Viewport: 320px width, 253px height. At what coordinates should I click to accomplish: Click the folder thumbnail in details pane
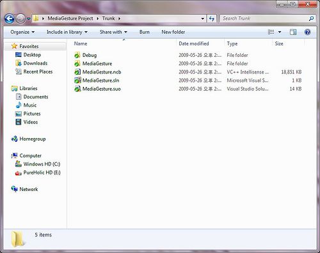tap(18, 239)
